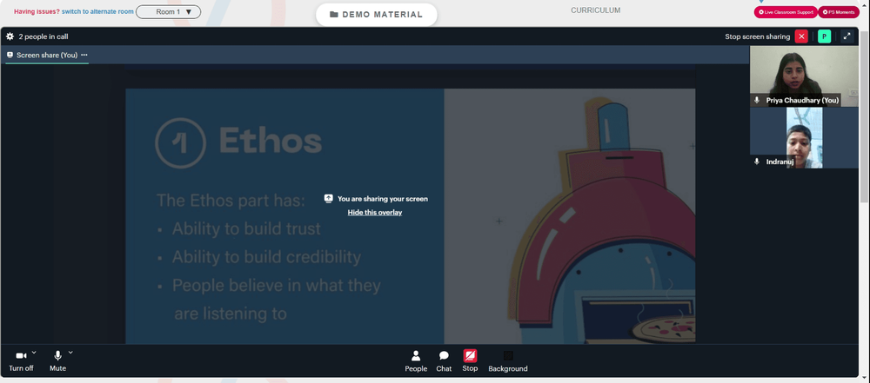
Task: Open the Chat panel
Action: point(444,361)
